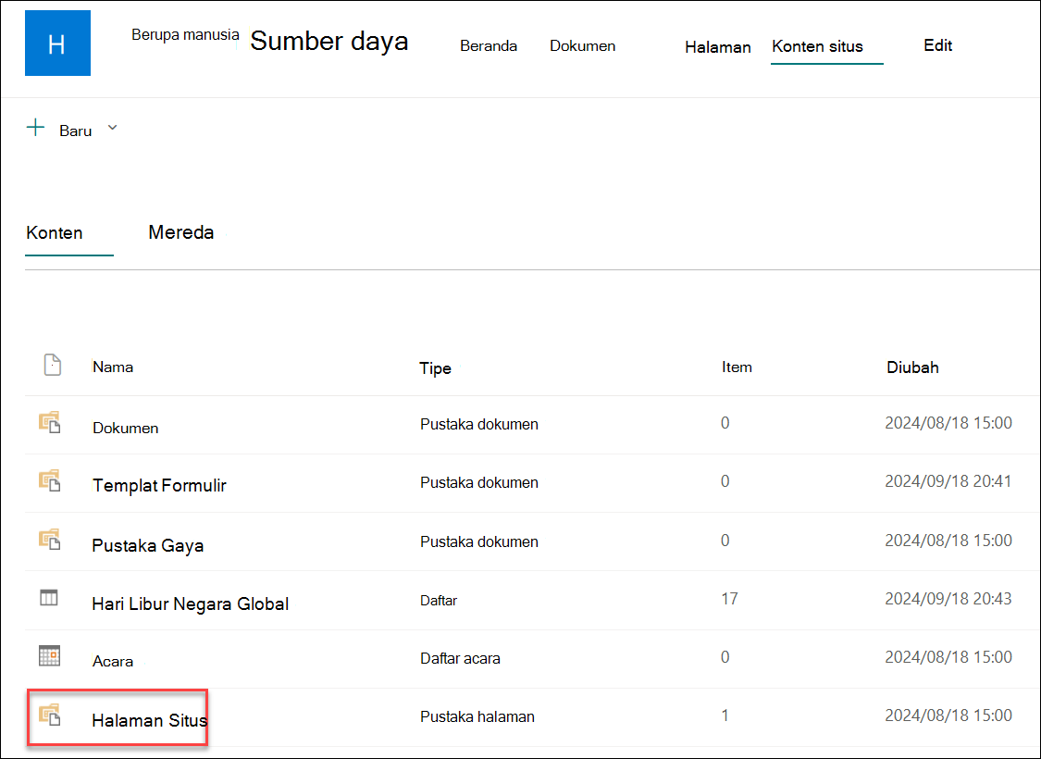The image size is (1041, 759).
Task: Open the Templat Formulir library
Action: point(159,485)
